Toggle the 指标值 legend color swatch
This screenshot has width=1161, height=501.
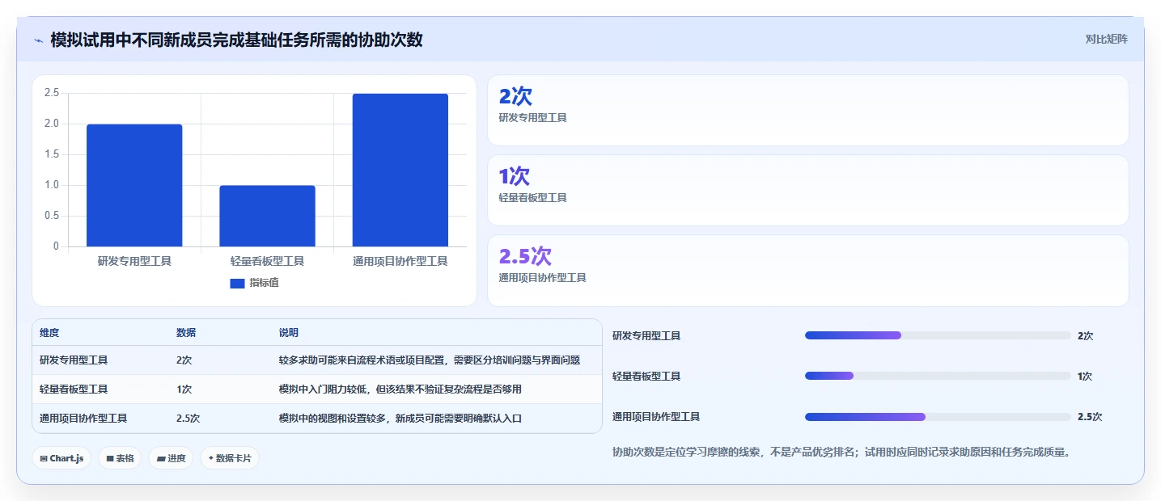coord(237,283)
